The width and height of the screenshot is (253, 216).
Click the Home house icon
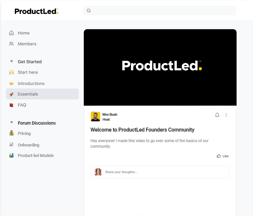(x=12, y=33)
